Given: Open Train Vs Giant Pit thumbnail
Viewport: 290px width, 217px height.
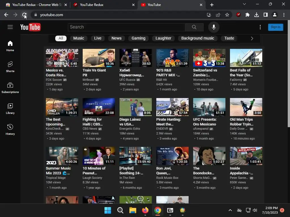Looking at the screenshot, I should [99, 58].
